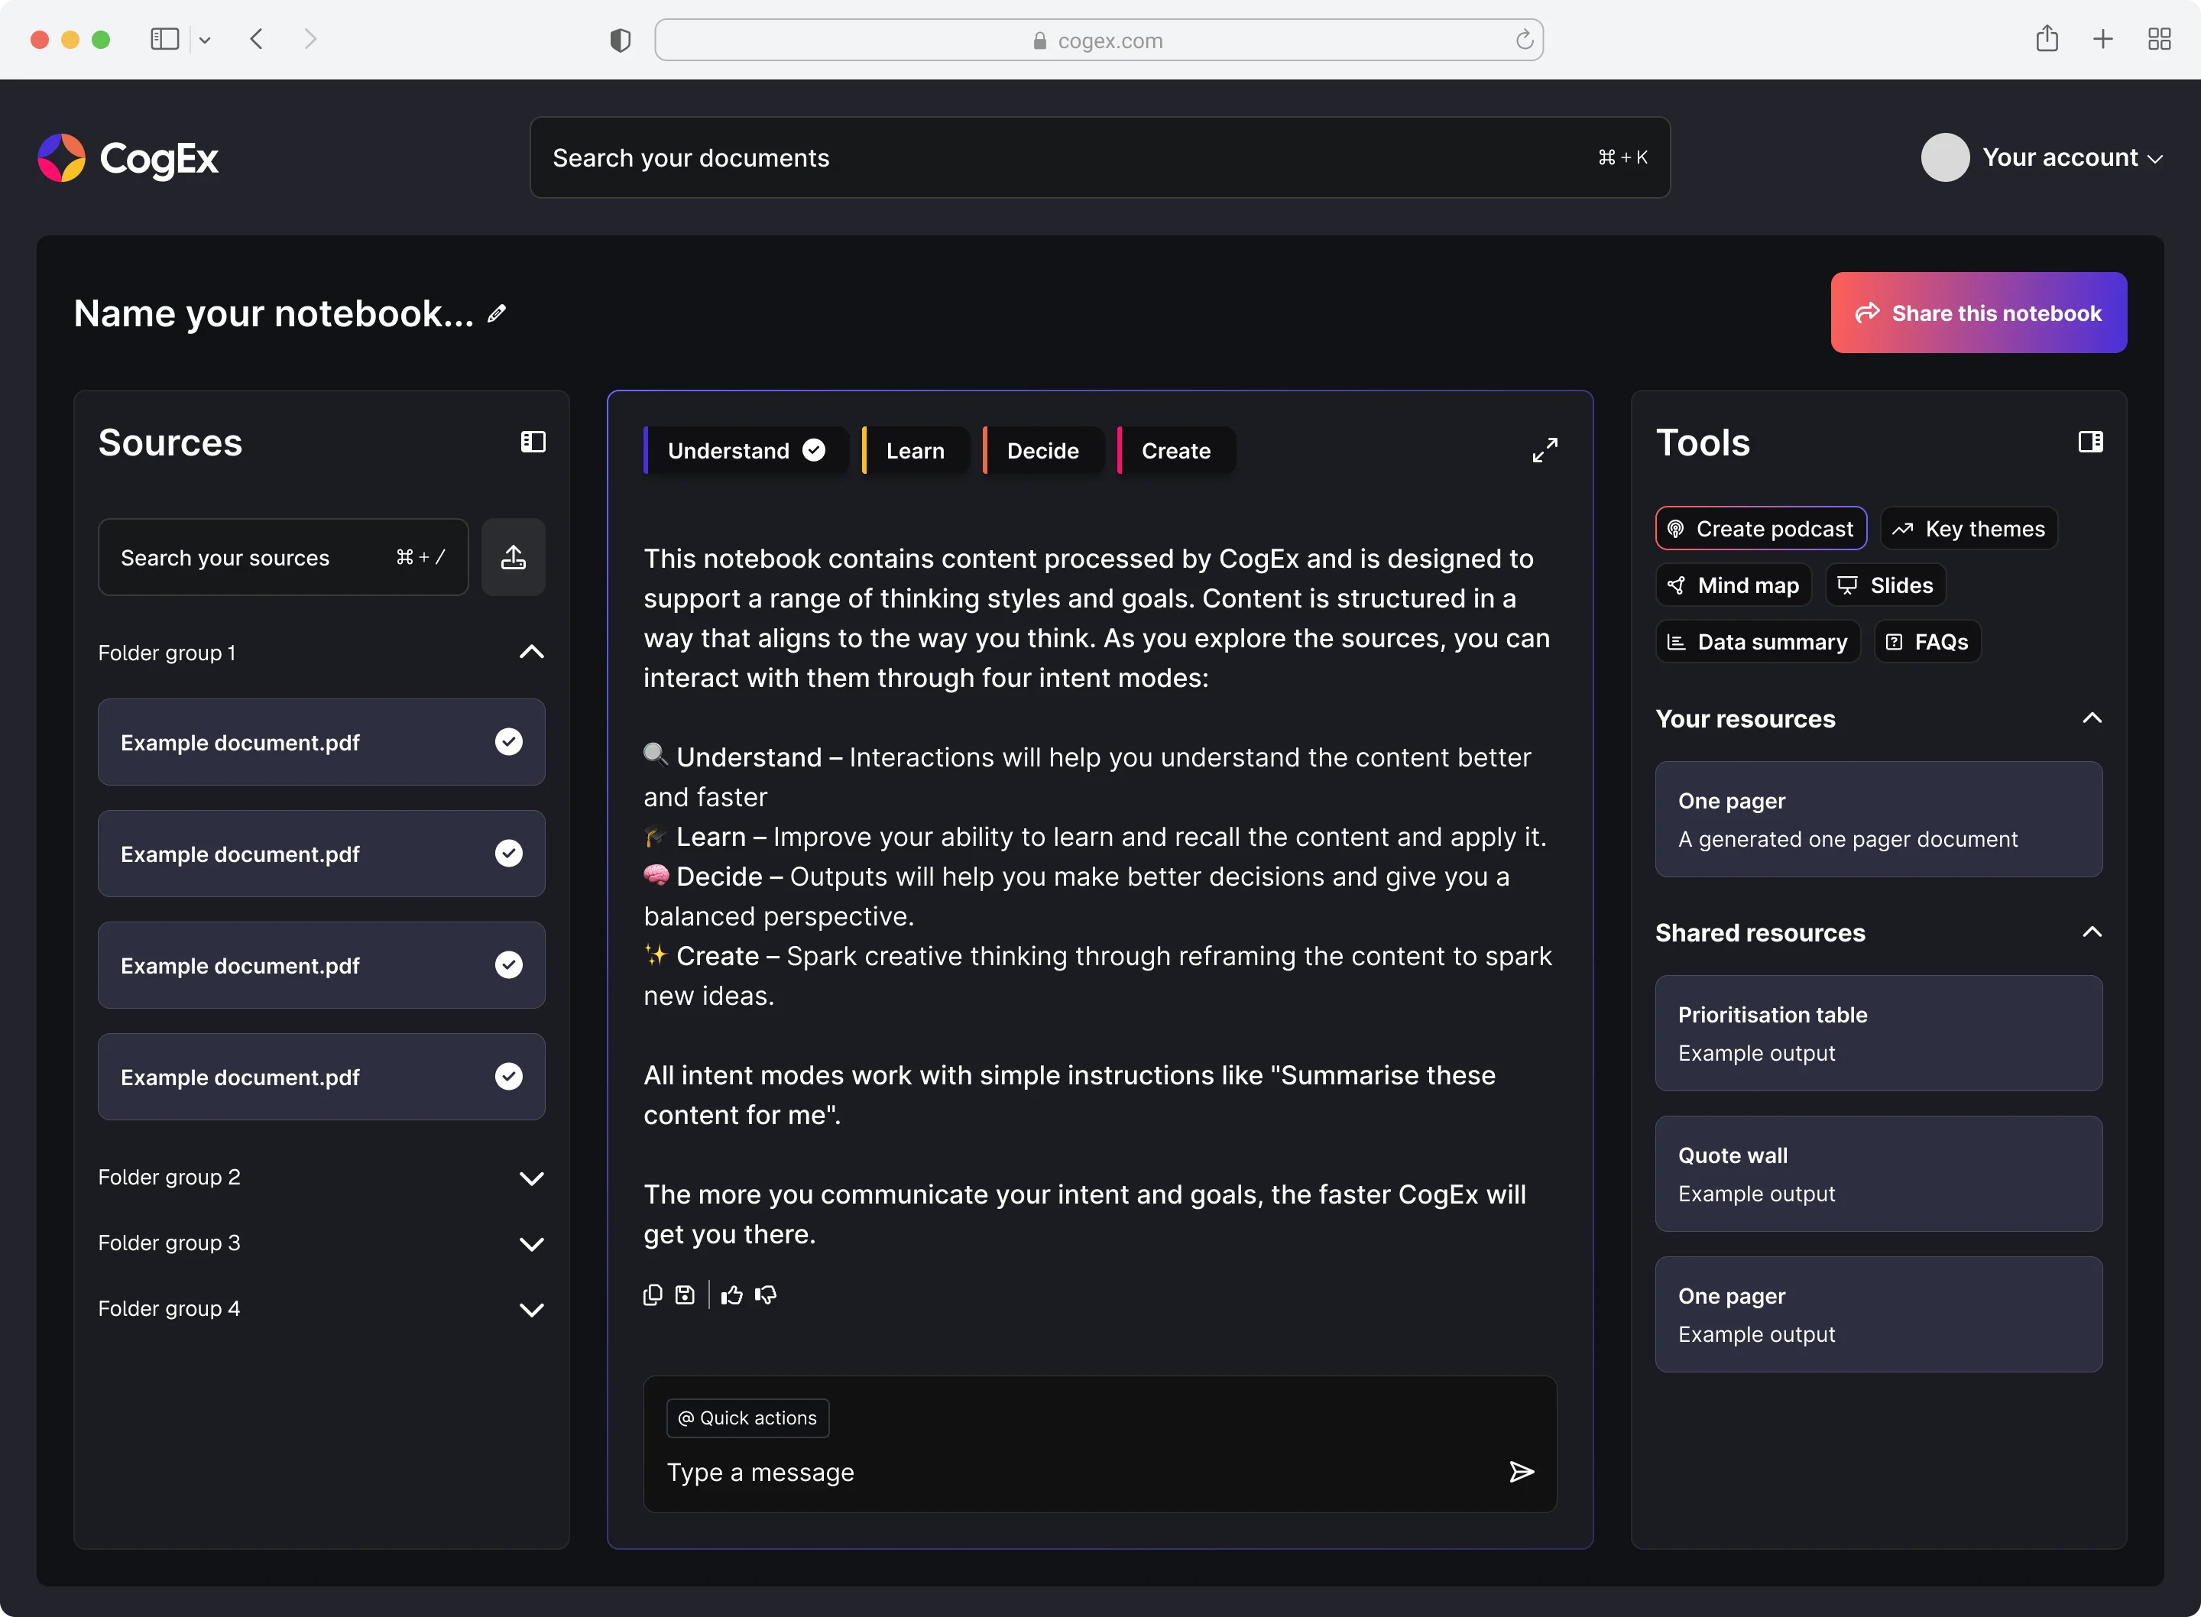Click the Search your documents field
The image size is (2201, 1617).
(1099, 157)
